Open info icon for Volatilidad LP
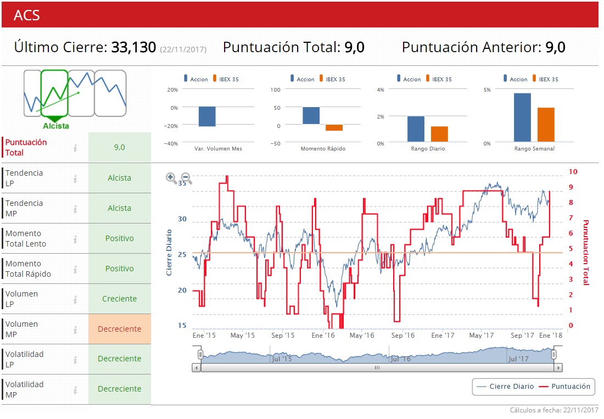Viewport: 604px width, 419px height. coord(76,359)
